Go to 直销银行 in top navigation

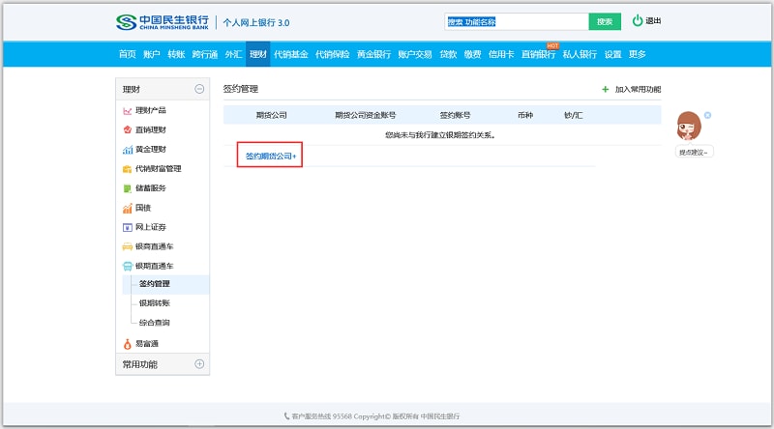pyautogui.click(x=538, y=54)
